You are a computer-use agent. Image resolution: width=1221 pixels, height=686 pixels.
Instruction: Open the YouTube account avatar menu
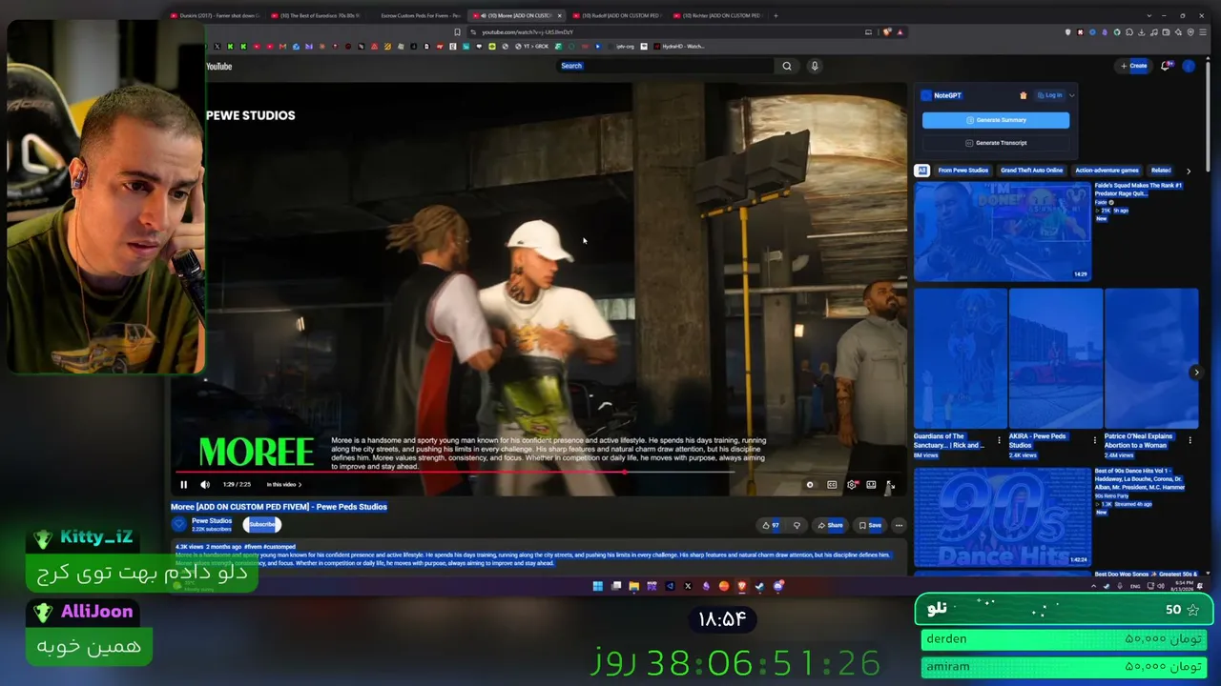click(1189, 66)
